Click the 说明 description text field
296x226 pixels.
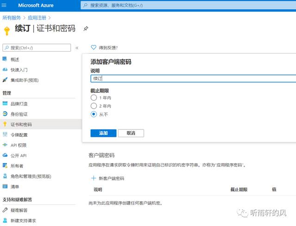coord(193,79)
